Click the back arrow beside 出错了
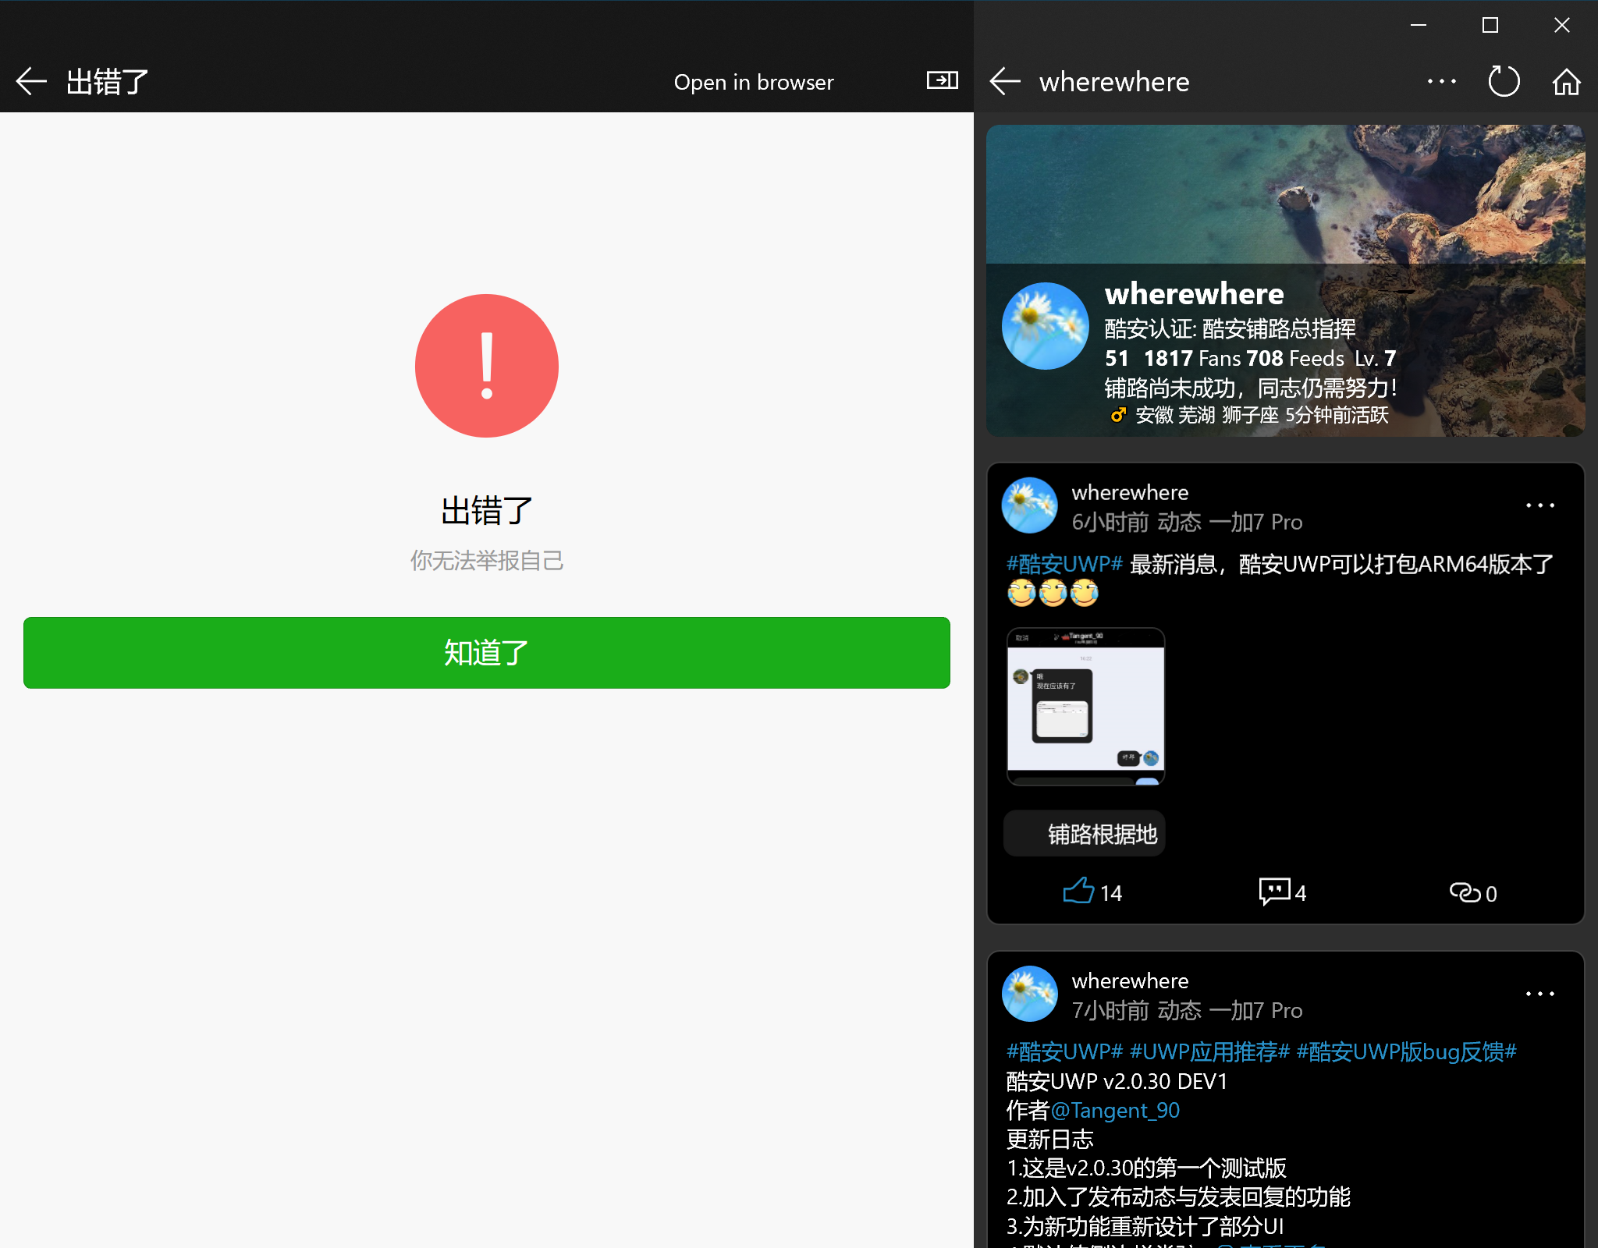 31,81
